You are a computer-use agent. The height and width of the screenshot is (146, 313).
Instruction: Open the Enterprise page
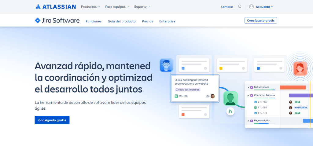[x=167, y=21]
